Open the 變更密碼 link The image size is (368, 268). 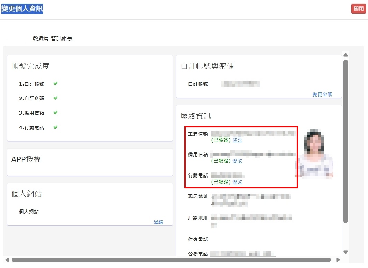point(322,95)
